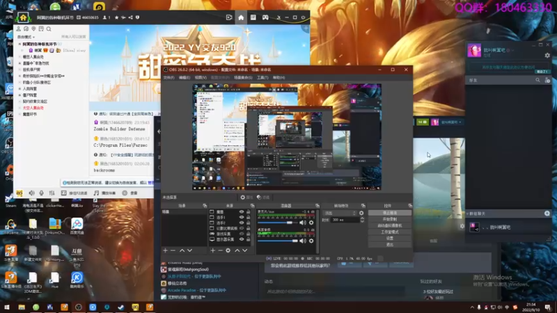Open OBS 场景集合(S) menu
The height and width of the screenshot is (313, 557).
(243, 78)
